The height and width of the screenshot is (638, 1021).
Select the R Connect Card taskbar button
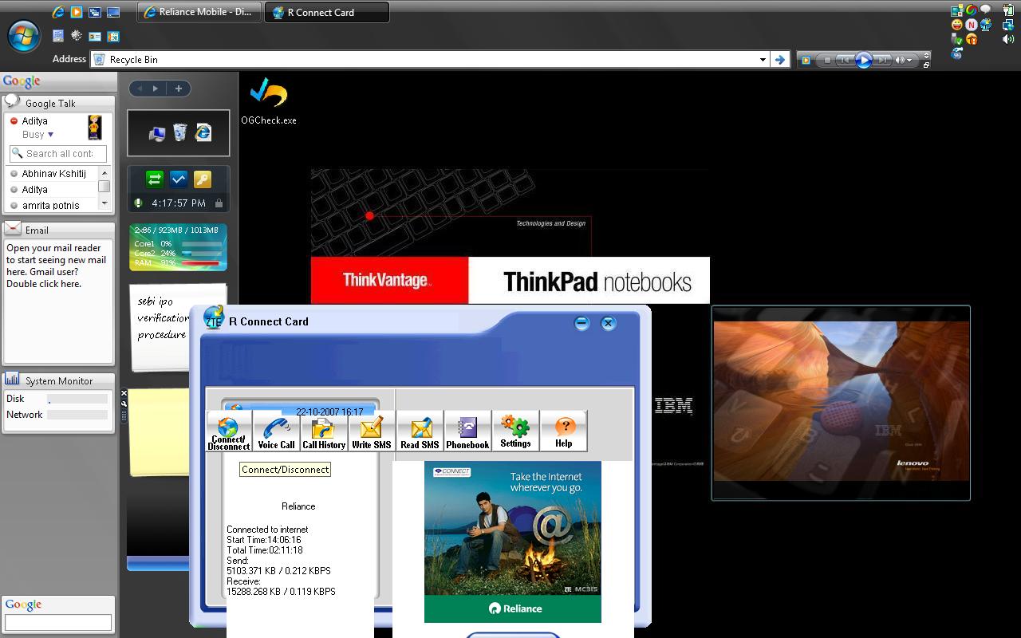coord(326,12)
